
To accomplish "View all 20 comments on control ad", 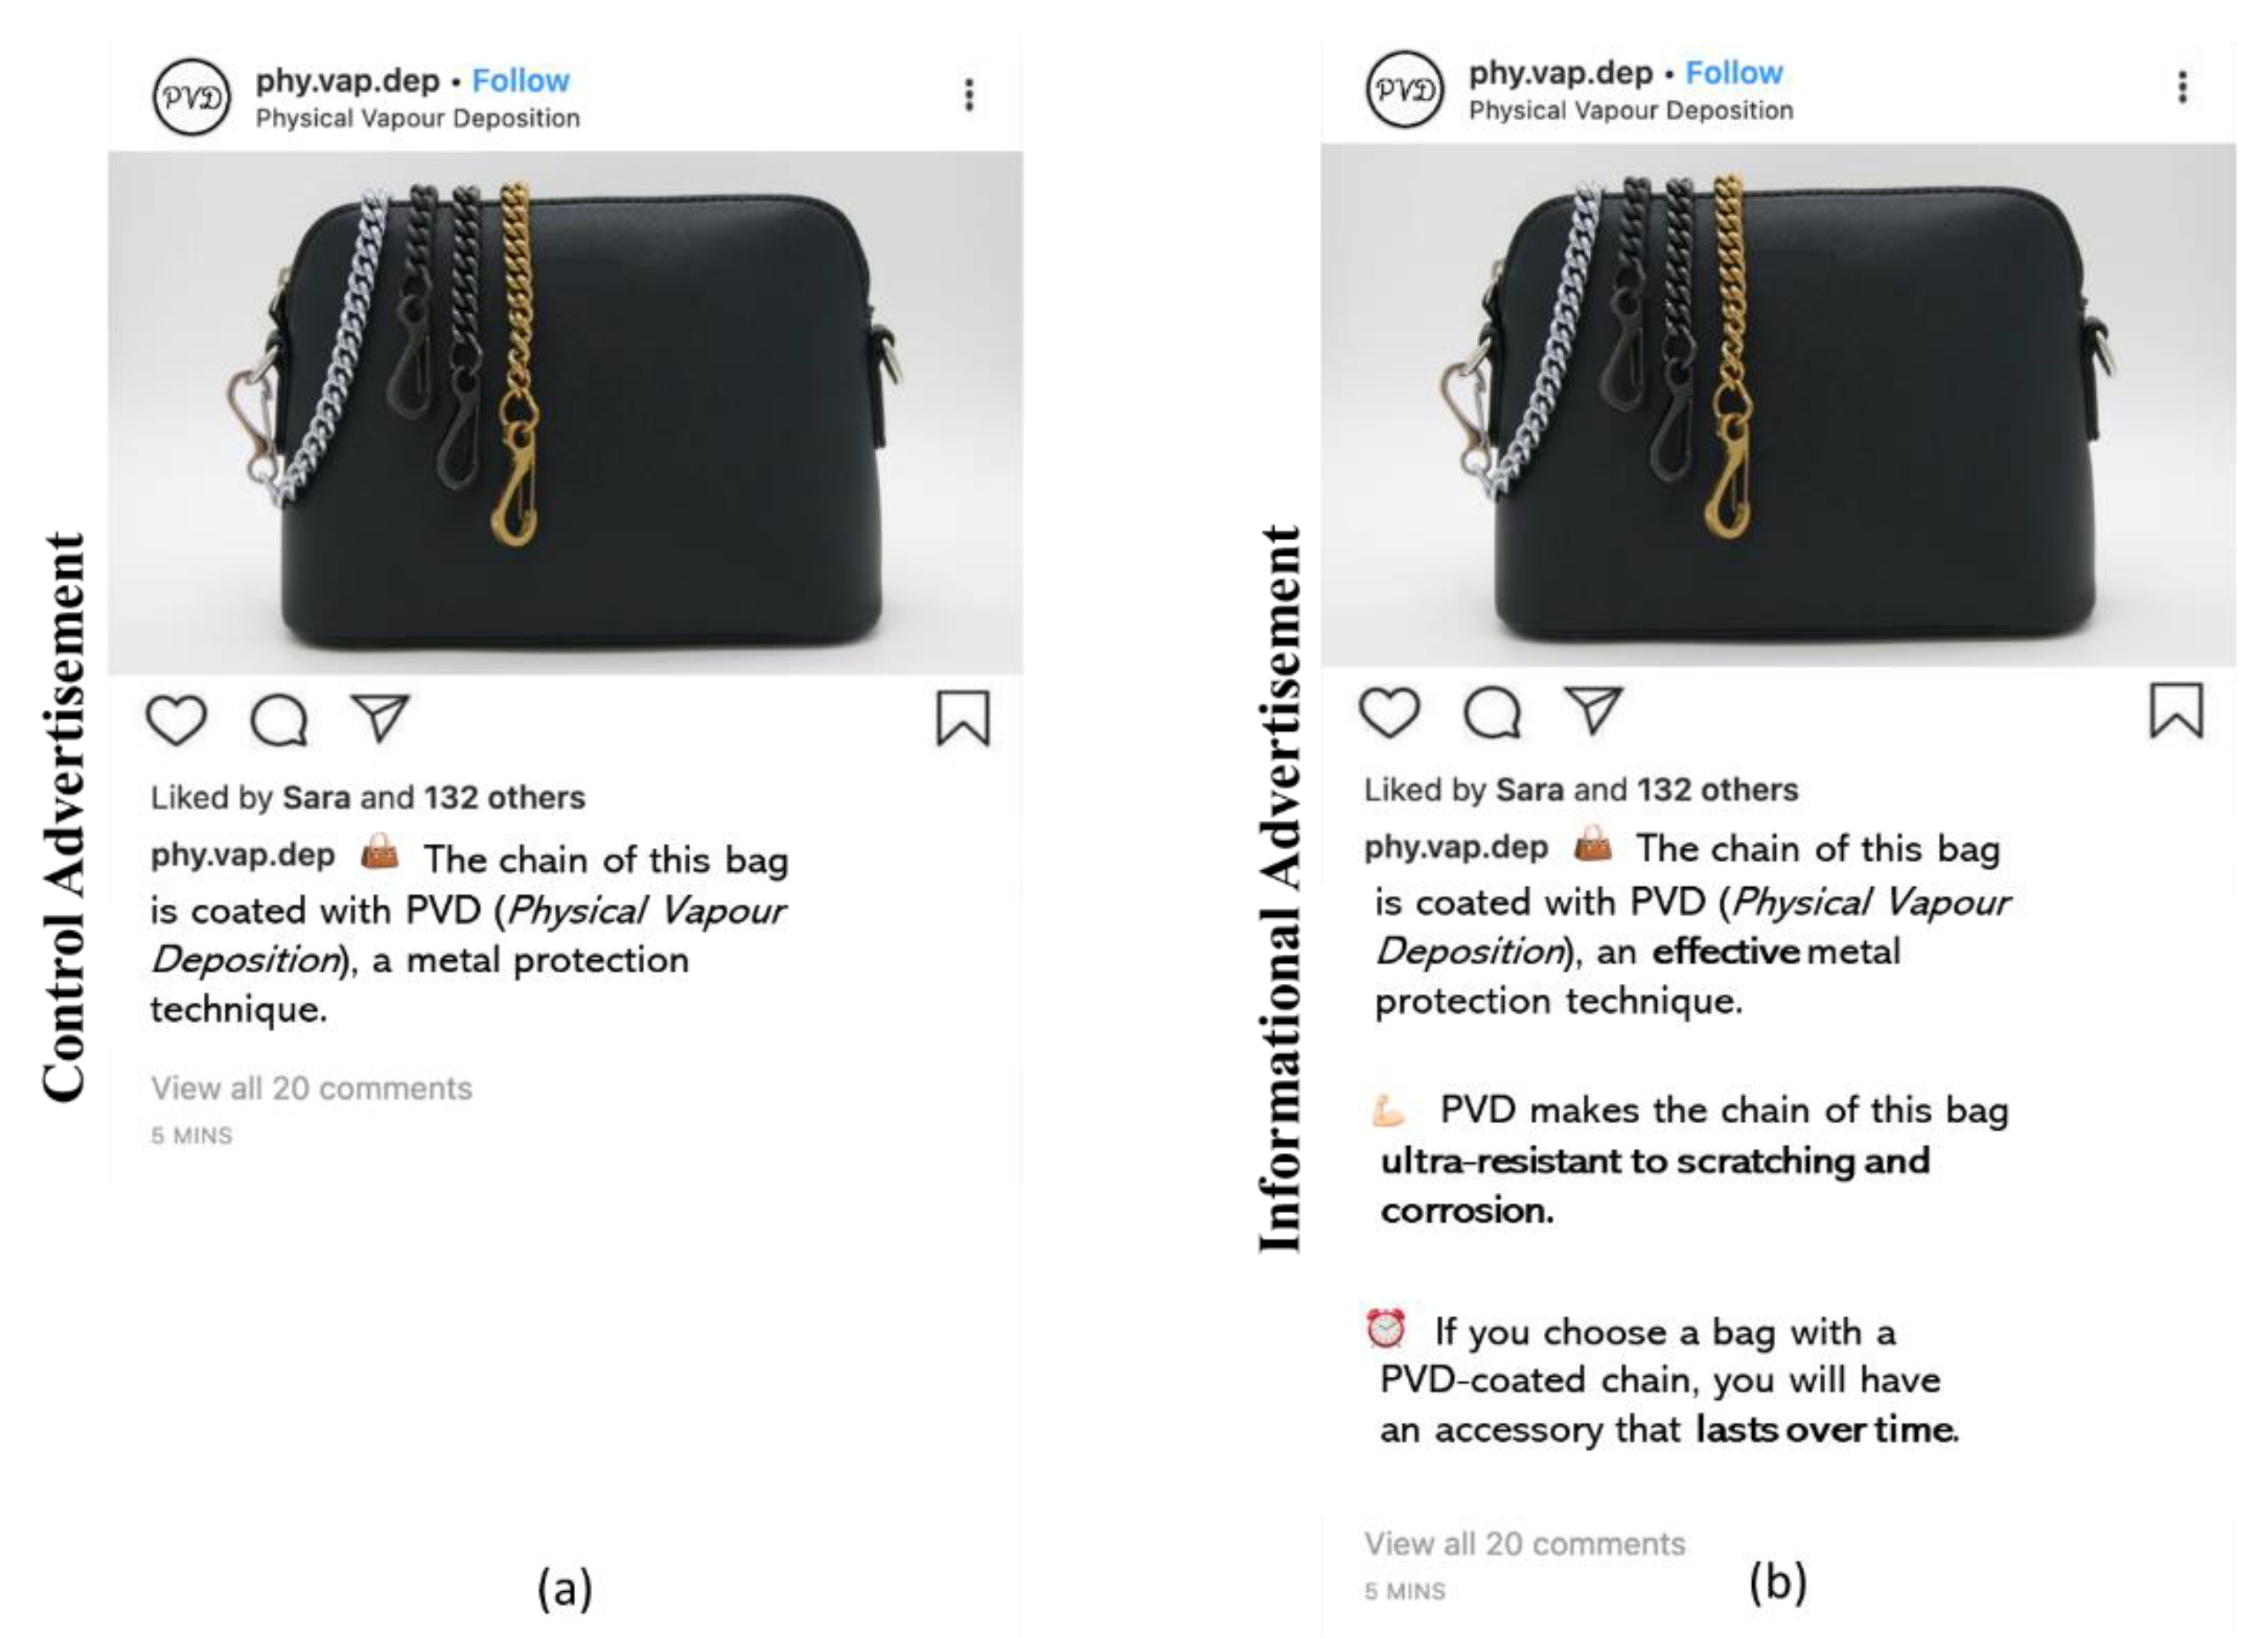I will [311, 1088].
